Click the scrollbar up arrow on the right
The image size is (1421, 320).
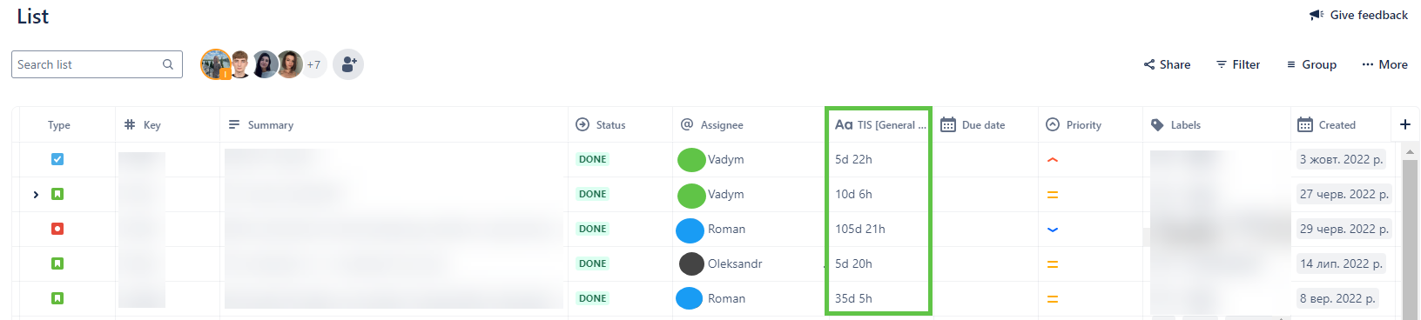(1411, 152)
